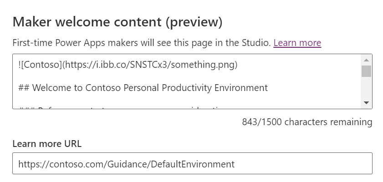Viewport: 383px width, 182px height.
Task: Click the 'Maker welcome content (preview)' heading
Action: pyautogui.click(x=117, y=21)
